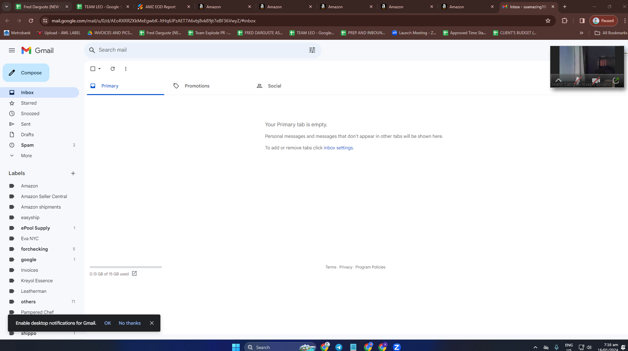Launch Telegram from the taskbar
This screenshot has width=628, height=351.
[339, 347]
